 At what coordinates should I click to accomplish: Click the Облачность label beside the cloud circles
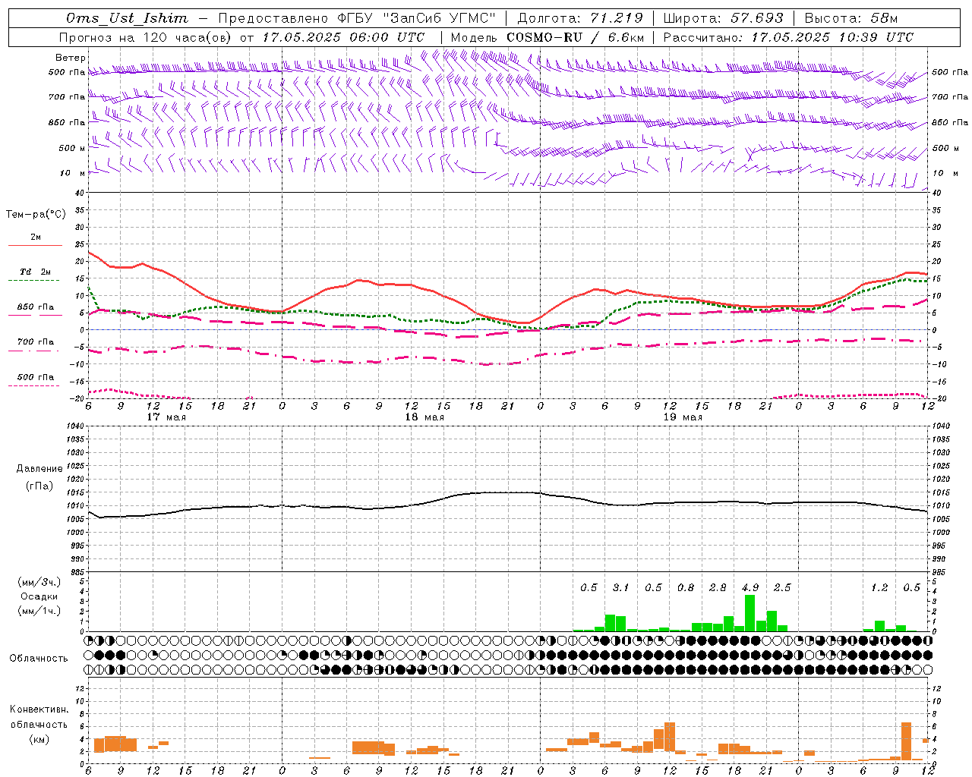pyautogui.click(x=39, y=658)
